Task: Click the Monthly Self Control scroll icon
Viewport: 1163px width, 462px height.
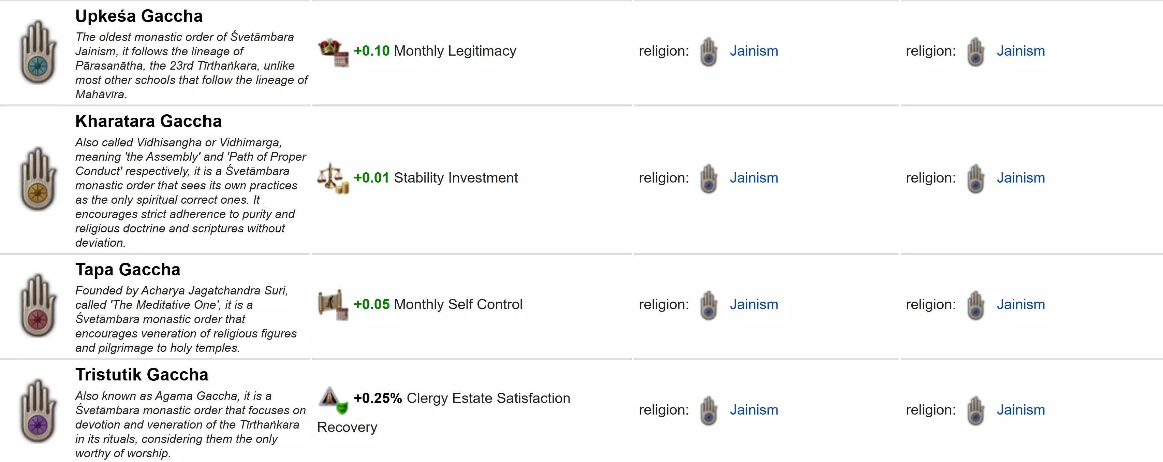Action: tap(333, 305)
